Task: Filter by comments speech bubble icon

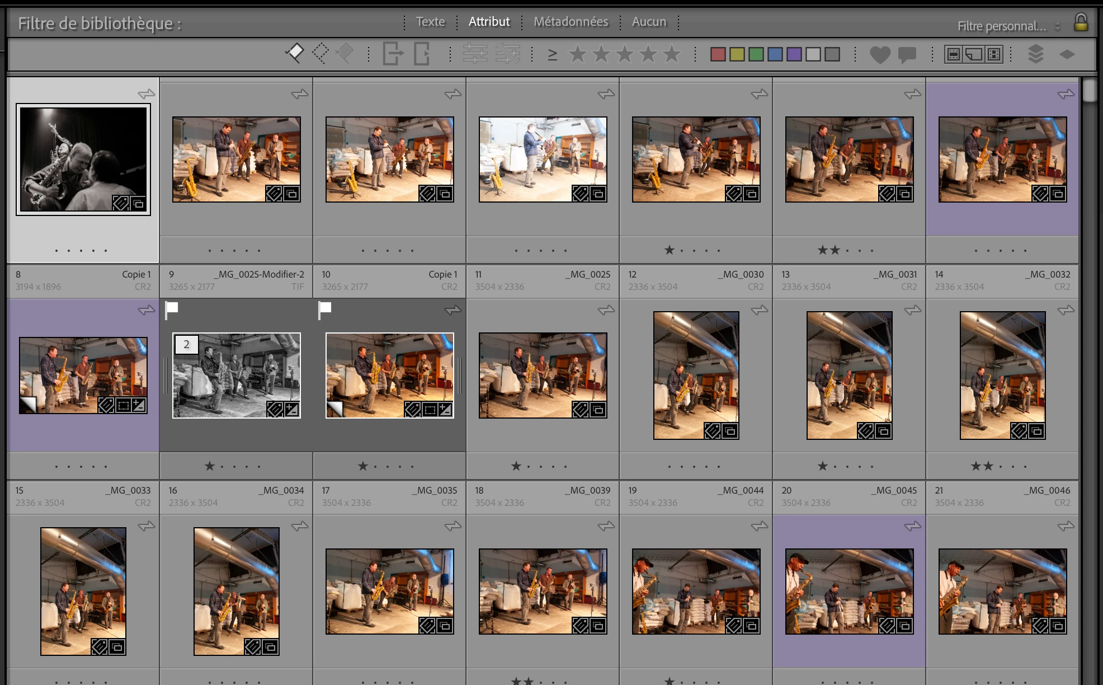Action: [907, 54]
